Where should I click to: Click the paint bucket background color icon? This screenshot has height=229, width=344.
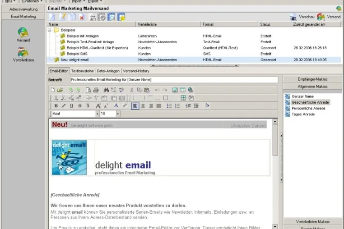point(206,105)
